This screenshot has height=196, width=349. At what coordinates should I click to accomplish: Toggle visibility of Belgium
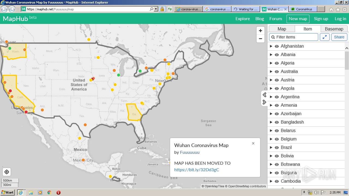pyautogui.click(x=277, y=139)
